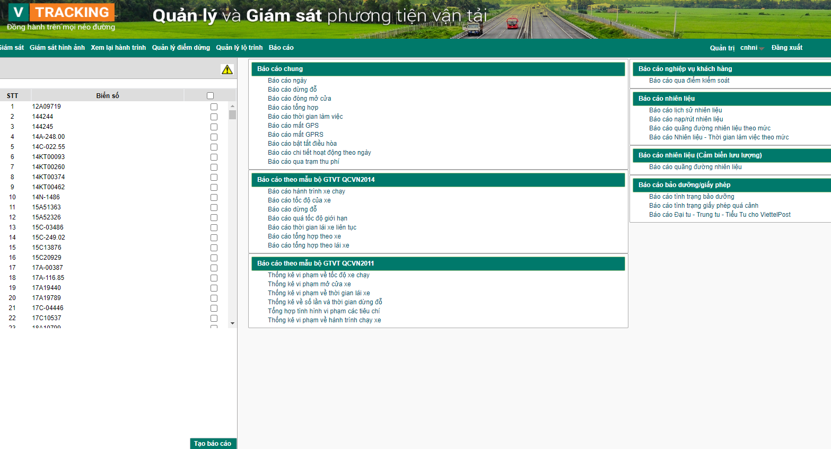This screenshot has width=831, height=449.
Task: Toggle the select-all checkbox in header
Action: coord(210,96)
